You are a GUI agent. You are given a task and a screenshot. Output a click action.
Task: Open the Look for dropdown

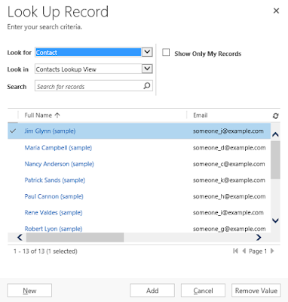(x=147, y=52)
